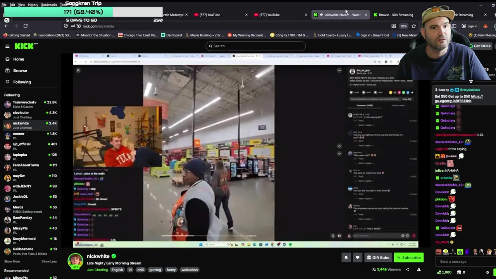
Task: Open conner channel in Following list
Action: coord(30,136)
